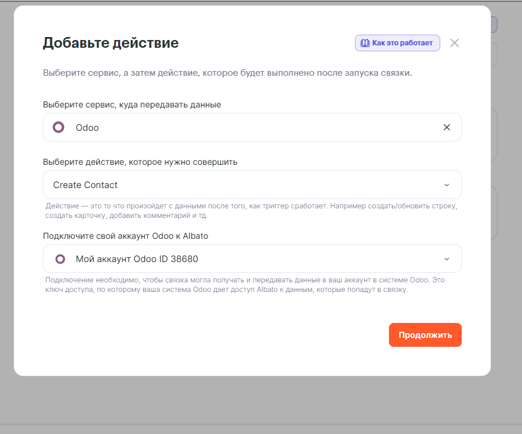522x434 pixels.
Task: Click the "Выберите действие, которое нужно совершить" label
Action: click(x=140, y=162)
